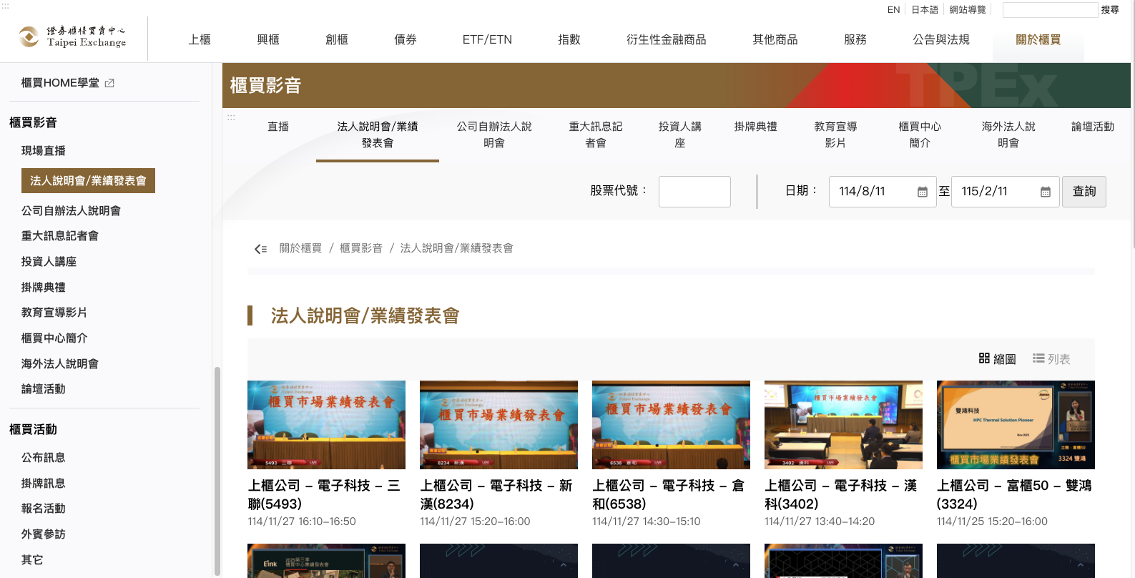Open the 雙鴻(3324) video thumbnail

click(1015, 425)
